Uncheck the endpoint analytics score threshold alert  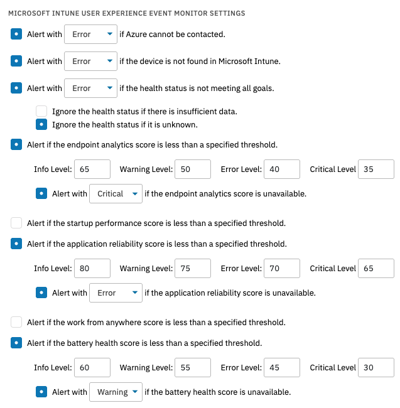tap(16, 144)
